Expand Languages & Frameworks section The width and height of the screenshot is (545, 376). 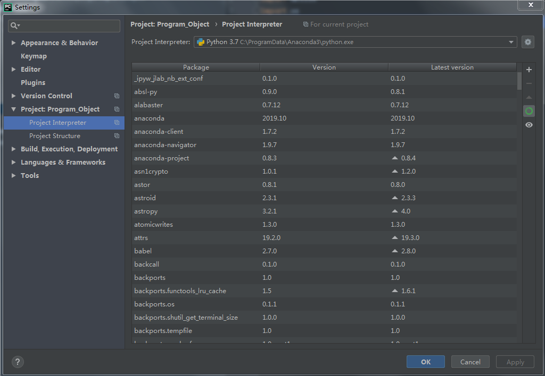click(13, 163)
